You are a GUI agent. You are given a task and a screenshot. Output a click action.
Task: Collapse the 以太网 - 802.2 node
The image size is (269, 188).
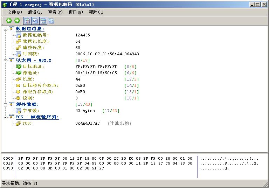(x=5, y=61)
